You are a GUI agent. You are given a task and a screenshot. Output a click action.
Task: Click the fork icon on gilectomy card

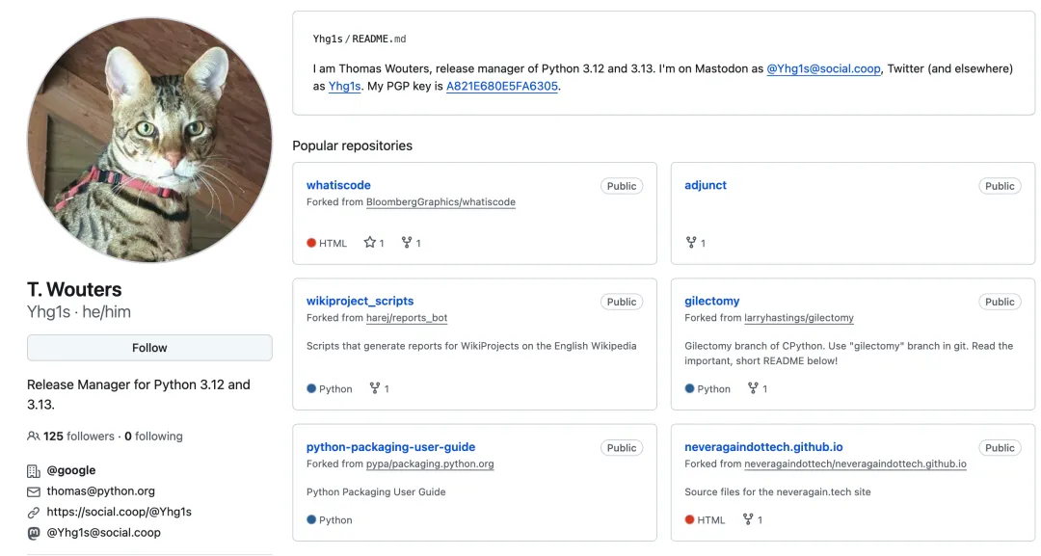753,388
